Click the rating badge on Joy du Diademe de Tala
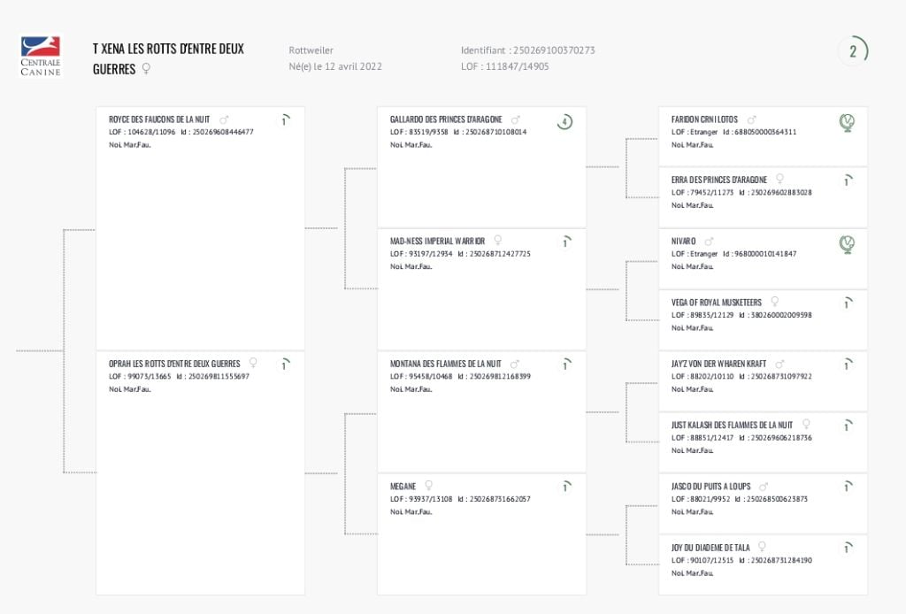906x614 pixels. (x=847, y=549)
